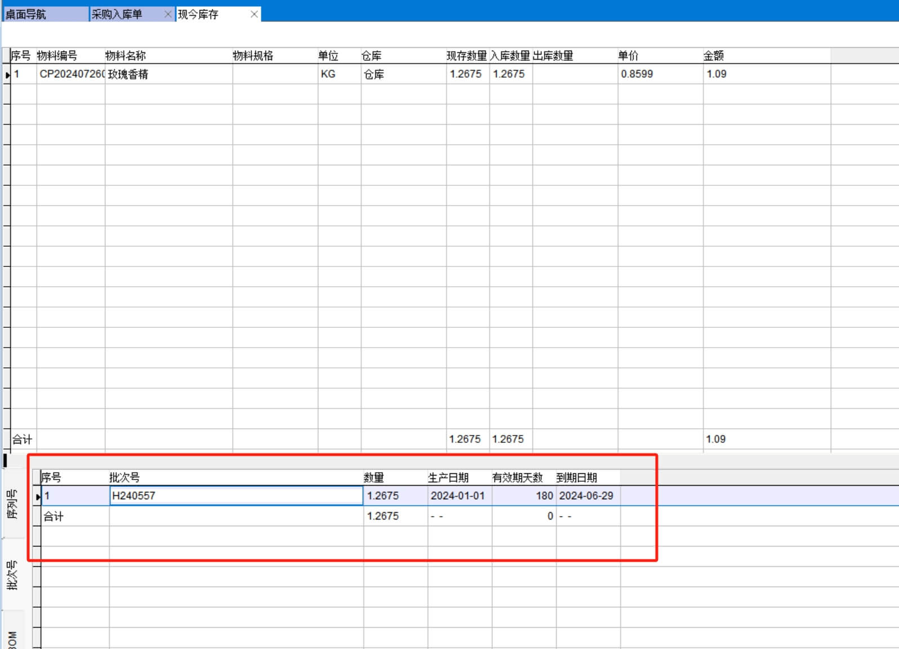Click the 单价 column header
Screen dimensions: 899x649
click(628, 56)
